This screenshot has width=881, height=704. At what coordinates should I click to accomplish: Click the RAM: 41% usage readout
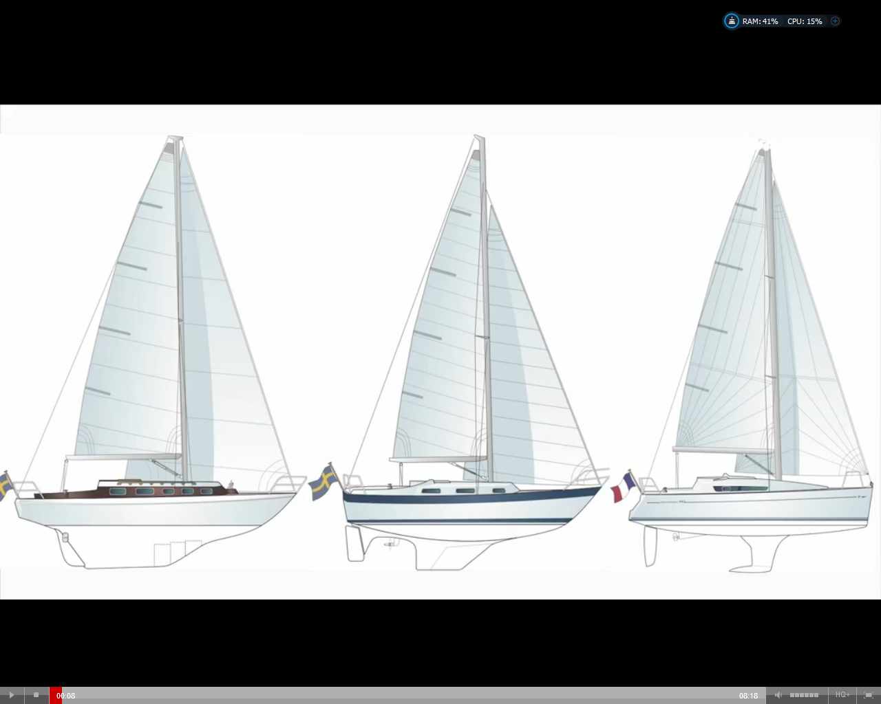pos(760,21)
